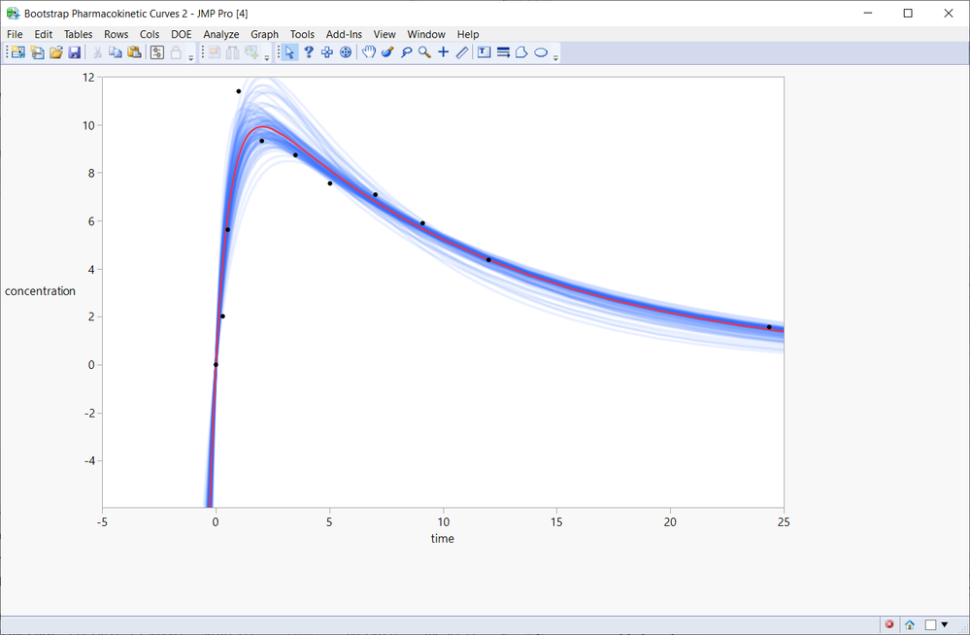Select the Line drawing tool
This screenshot has width=970, height=635.
[462, 51]
